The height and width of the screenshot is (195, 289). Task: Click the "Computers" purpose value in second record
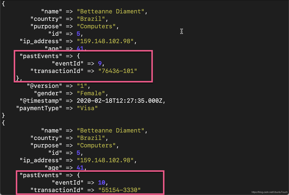[96, 145]
